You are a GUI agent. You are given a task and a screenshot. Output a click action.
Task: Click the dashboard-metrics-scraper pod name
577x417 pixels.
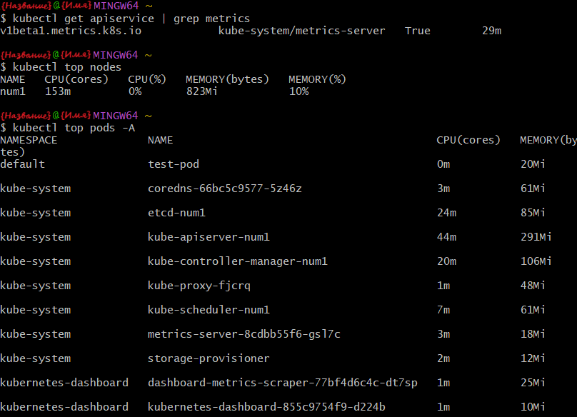click(x=282, y=383)
